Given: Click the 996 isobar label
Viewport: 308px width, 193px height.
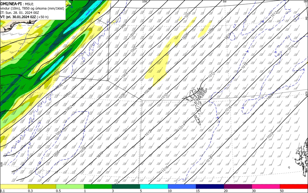Looking at the screenshot, I should (57, 73).
